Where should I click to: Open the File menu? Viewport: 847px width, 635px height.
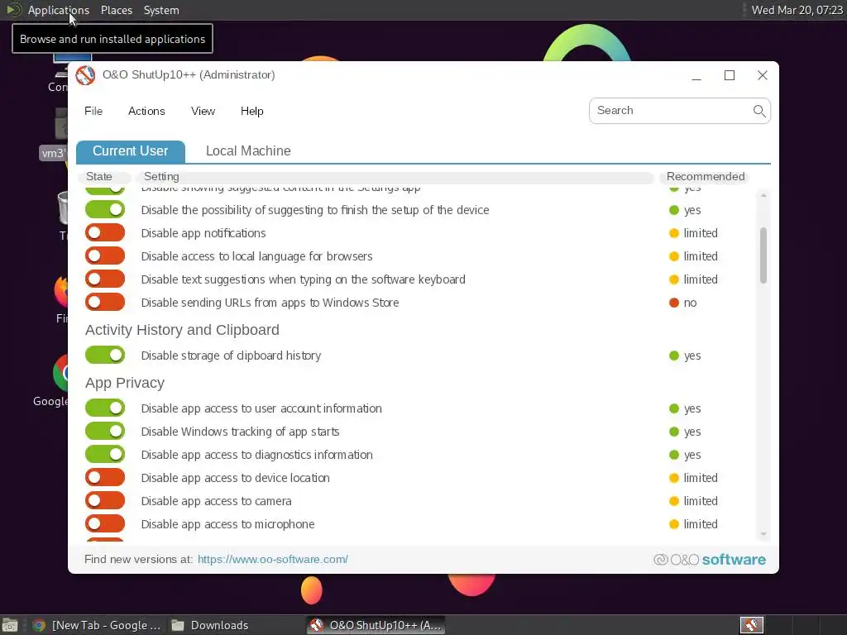(x=93, y=112)
